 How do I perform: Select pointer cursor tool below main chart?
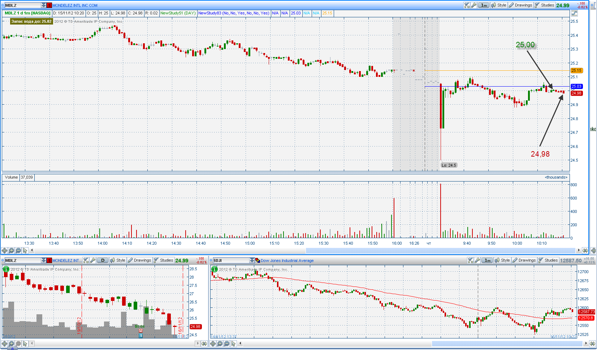click(25, 250)
